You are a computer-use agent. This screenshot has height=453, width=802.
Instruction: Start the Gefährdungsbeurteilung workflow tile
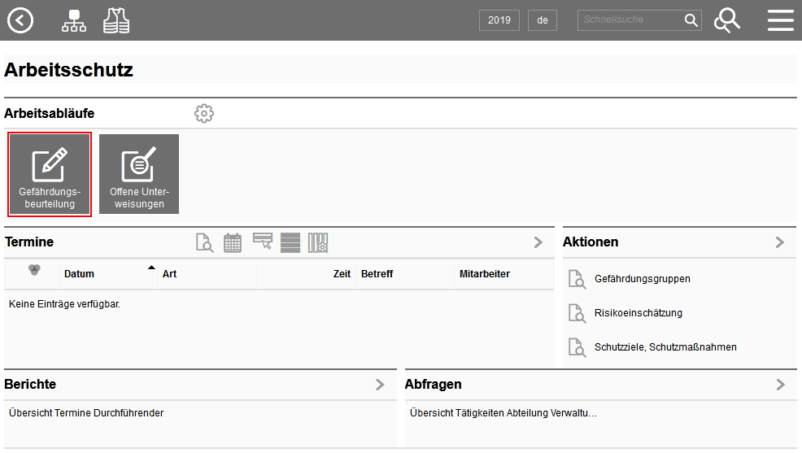(x=50, y=174)
